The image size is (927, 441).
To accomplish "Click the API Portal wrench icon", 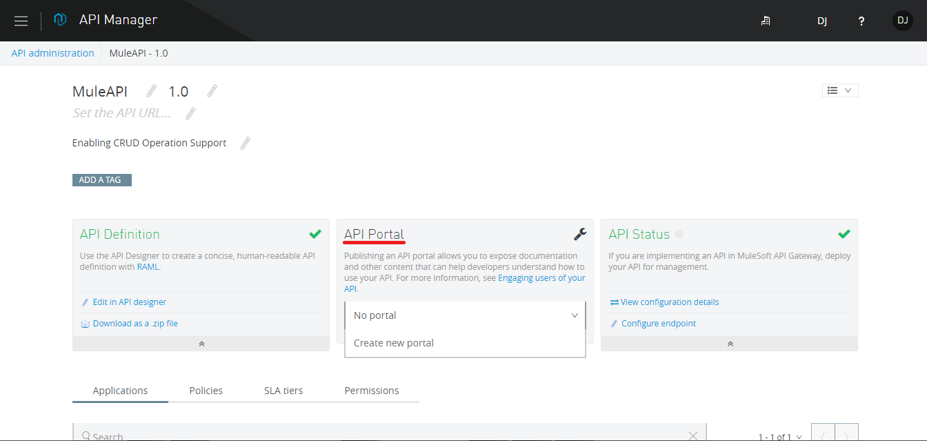I will pos(579,234).
